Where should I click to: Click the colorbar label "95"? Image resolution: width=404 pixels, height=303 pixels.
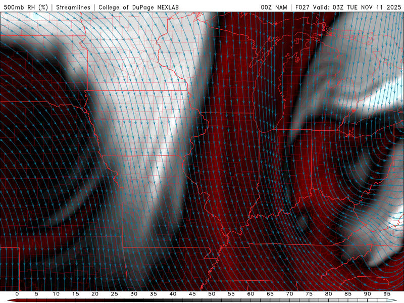tap(387, 294)
